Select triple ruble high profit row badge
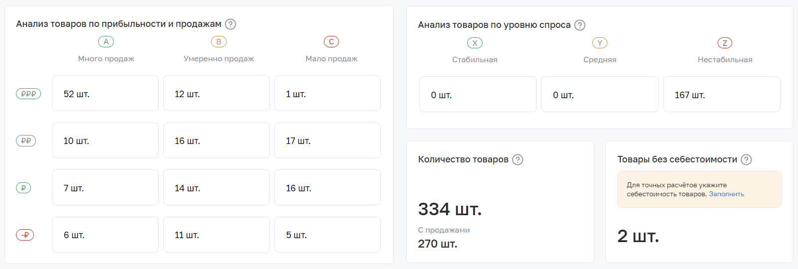 (x=28, y=94)
